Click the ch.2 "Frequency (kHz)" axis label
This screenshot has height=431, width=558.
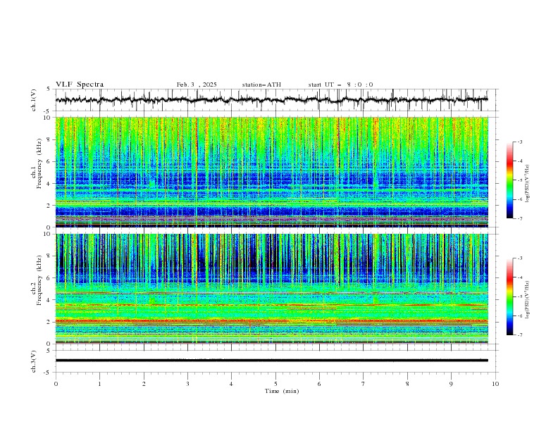click(39, 280)
